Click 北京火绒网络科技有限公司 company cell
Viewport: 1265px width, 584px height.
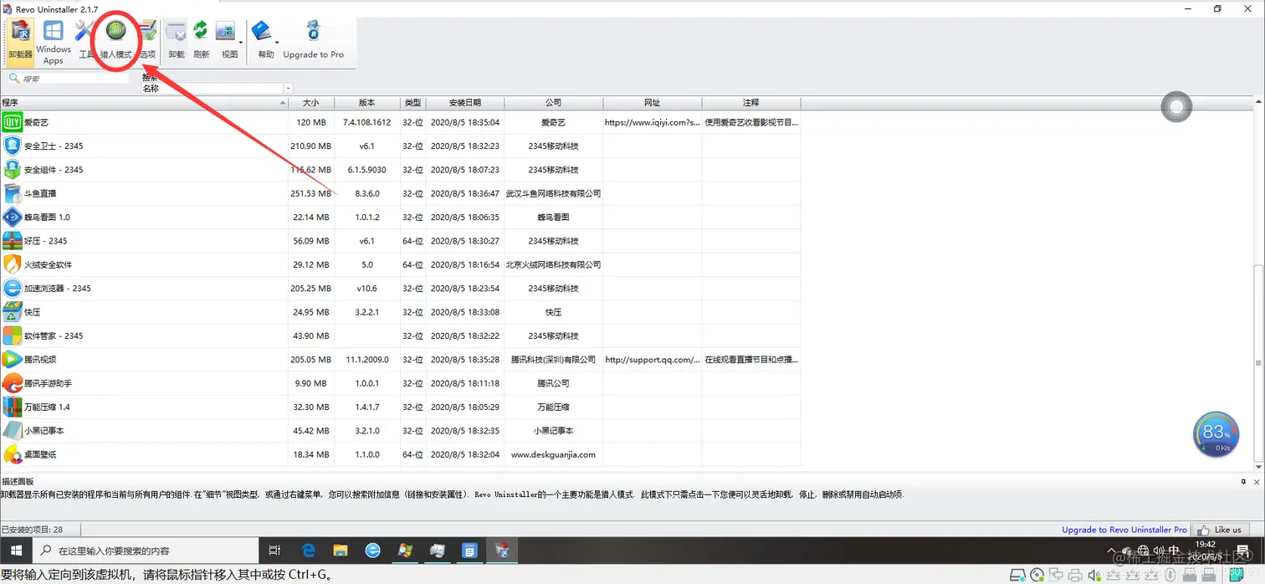(x=553, y=264)
